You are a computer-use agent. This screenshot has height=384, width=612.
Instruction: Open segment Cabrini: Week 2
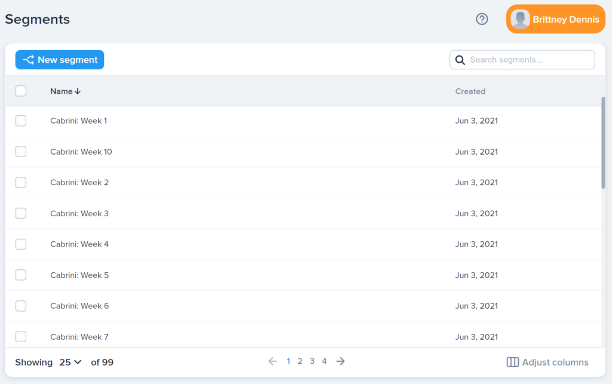point(79,183)
